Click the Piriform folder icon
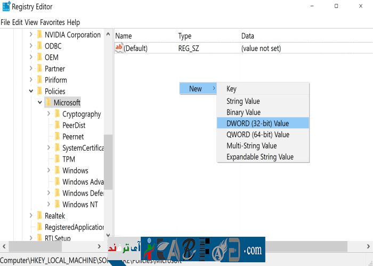 point(39,80)
